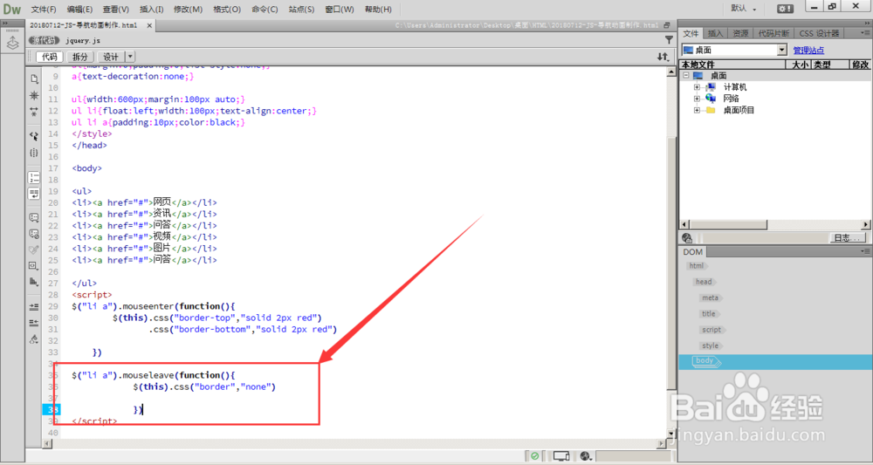
Task: Click the Collapse Full Tag icon
Action: (34, 96)
